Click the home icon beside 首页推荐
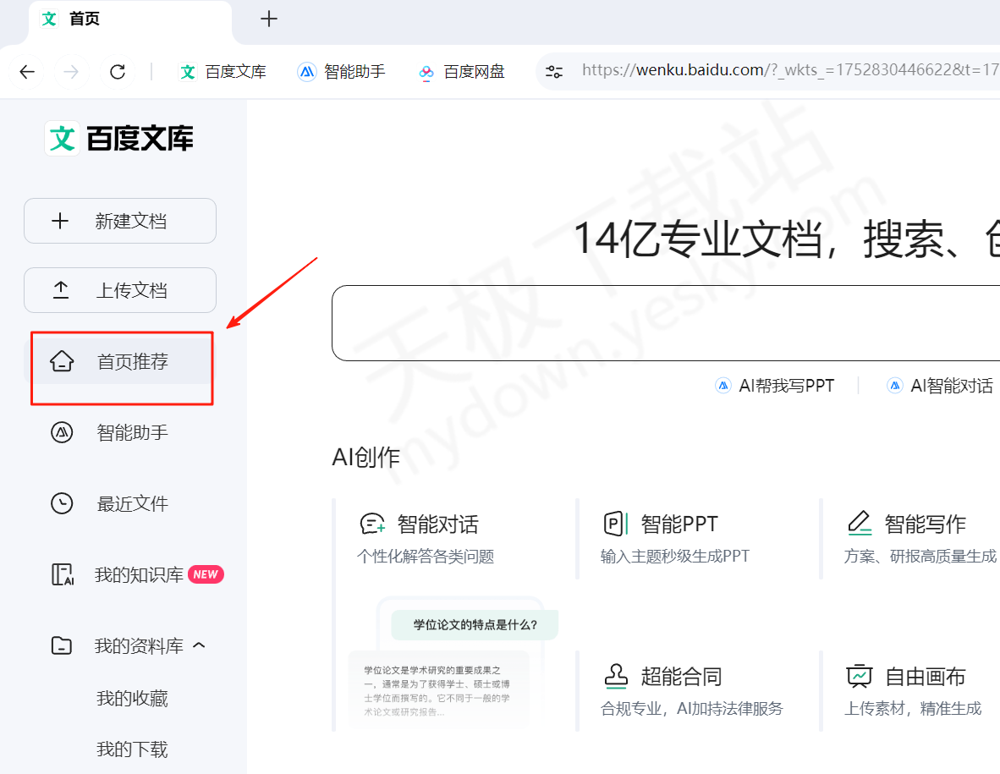The width and height of the screenshot is (1000, 774). 62,361
